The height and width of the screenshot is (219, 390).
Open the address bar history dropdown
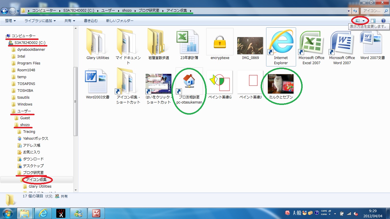coord(349,11)
